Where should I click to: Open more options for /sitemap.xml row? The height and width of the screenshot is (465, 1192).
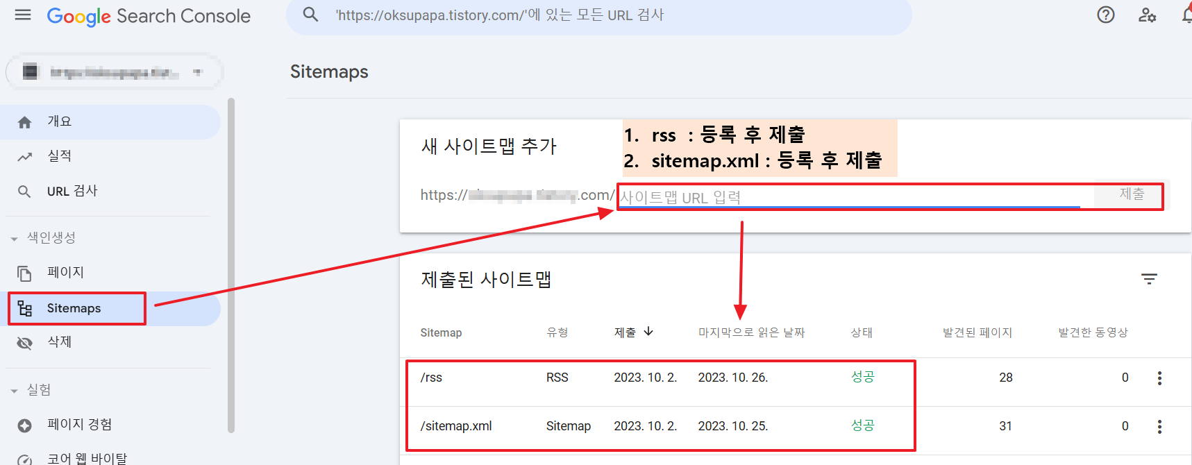click(1159, 427)
